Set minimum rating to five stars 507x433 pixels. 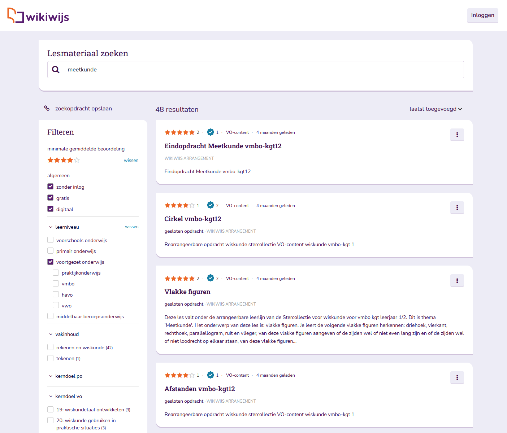pos(77,160)
